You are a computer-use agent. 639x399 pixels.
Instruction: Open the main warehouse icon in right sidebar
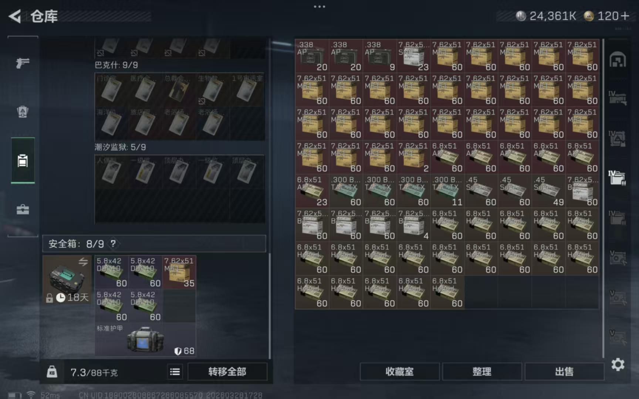coord(618,60)
